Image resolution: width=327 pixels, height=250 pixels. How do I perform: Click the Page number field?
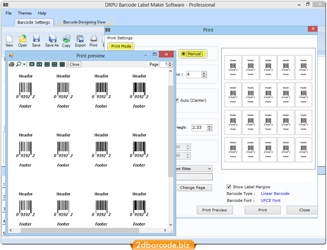[x=164, y=64]
